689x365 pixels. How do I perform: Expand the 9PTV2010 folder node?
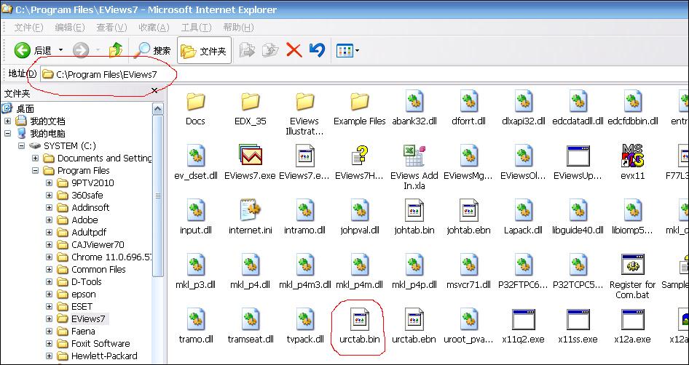tap(50, 182)
